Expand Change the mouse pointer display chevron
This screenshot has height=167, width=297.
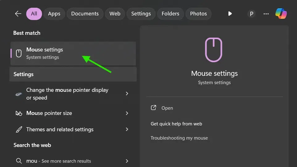[127, 94]
